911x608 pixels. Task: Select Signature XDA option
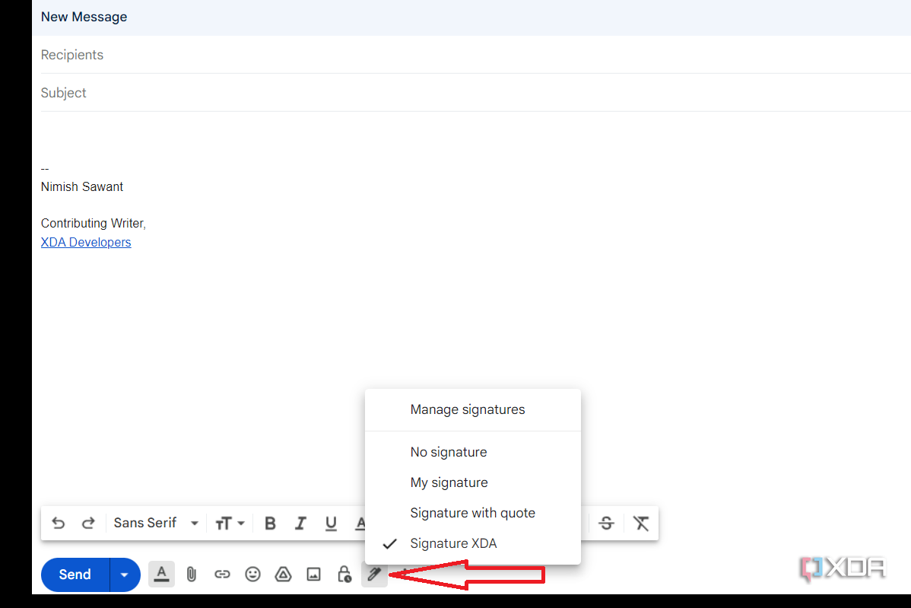tap(473, 543)
